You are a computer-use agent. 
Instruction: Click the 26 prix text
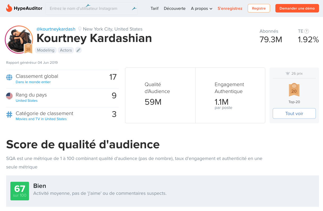(x=297, y=73)
